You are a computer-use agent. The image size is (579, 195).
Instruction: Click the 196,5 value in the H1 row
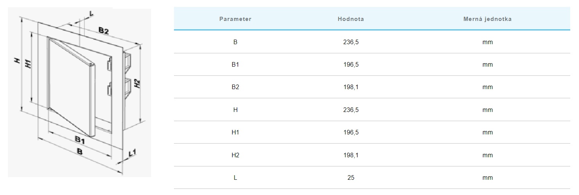click(x=351, y=132)
